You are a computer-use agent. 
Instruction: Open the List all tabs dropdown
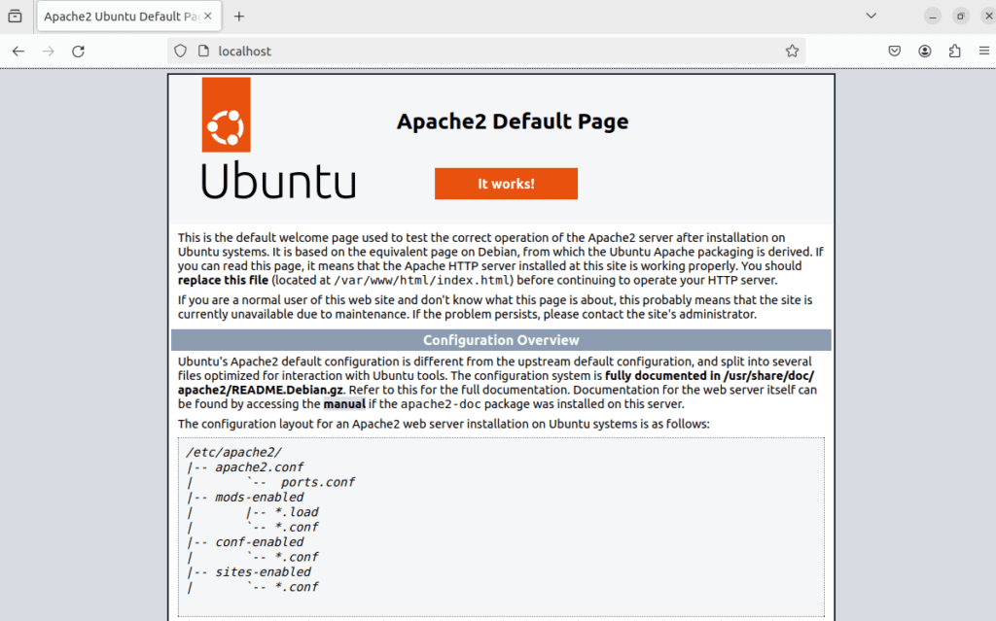pyautogui.click(x=870, y=16)
